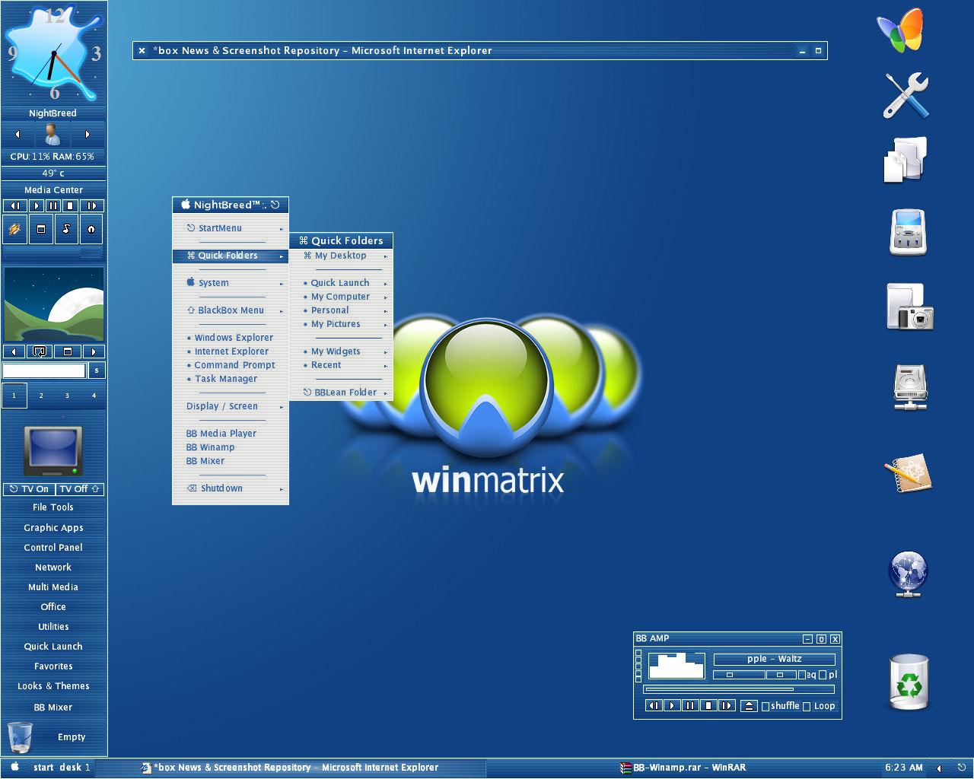Switch to workspace 3 in the pager
Viewport: 974px width, 779px height.
[67, 396]
